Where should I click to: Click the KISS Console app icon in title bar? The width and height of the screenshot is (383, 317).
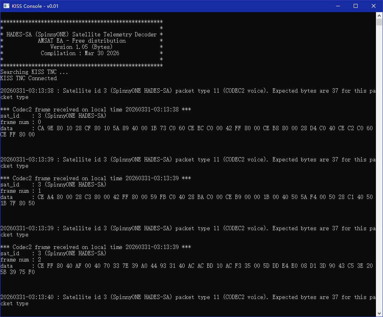pos(6,6)
